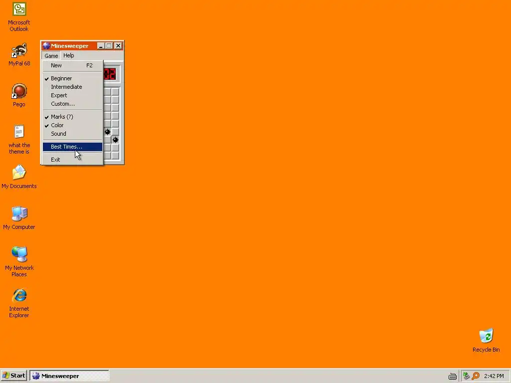
Task: Click the Minesweeper title bar mine icon
Action: click(46, 45)
